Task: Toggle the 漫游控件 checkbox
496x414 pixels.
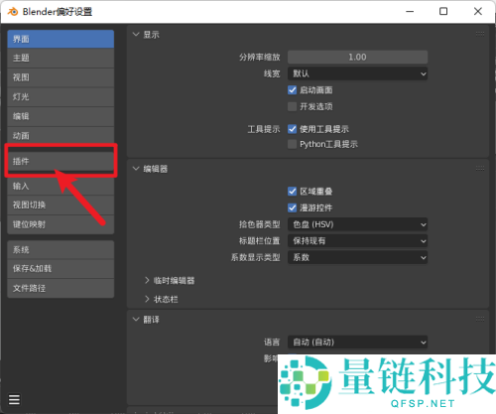Action: (x=292, y=207)
